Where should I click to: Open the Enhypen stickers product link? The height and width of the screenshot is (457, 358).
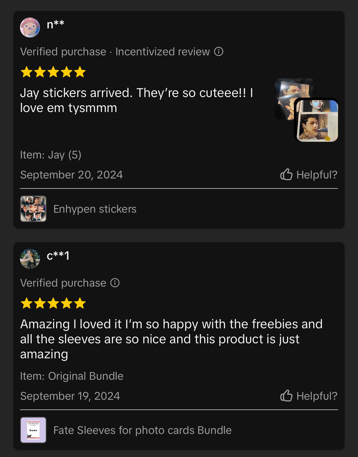click(x=95, y=209)
